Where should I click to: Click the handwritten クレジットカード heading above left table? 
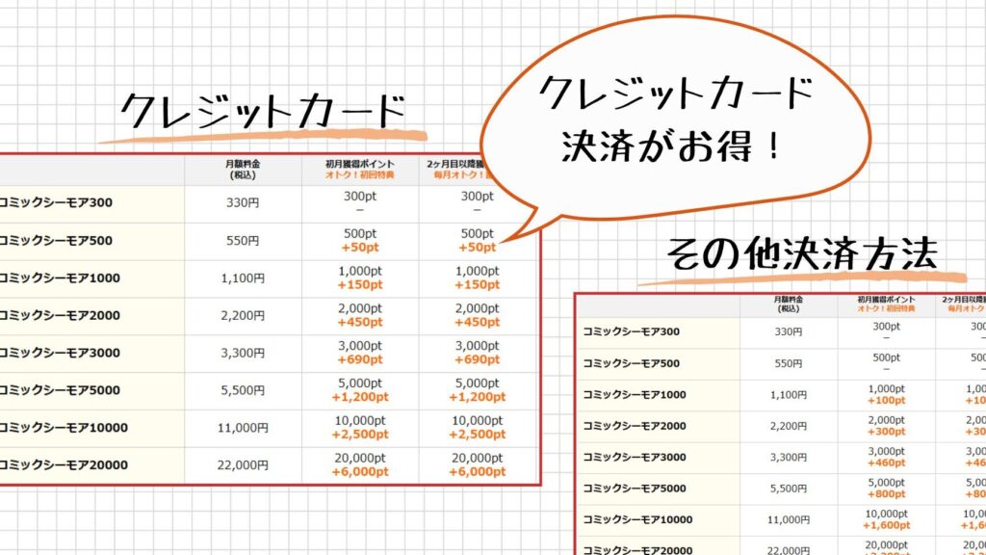262,112
